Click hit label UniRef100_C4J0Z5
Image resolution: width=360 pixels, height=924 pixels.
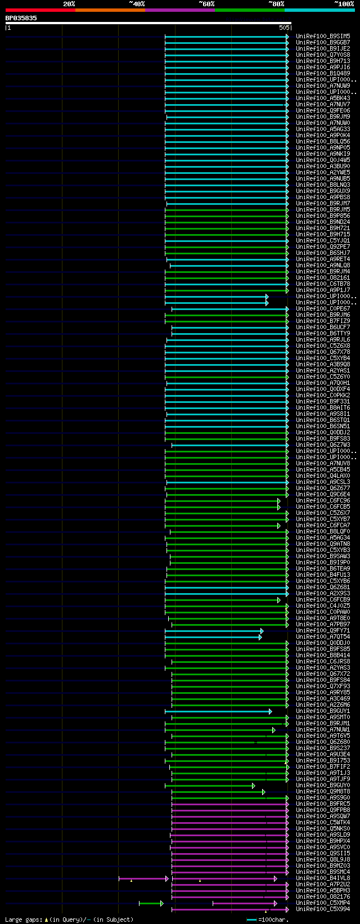tap(323, 605)
